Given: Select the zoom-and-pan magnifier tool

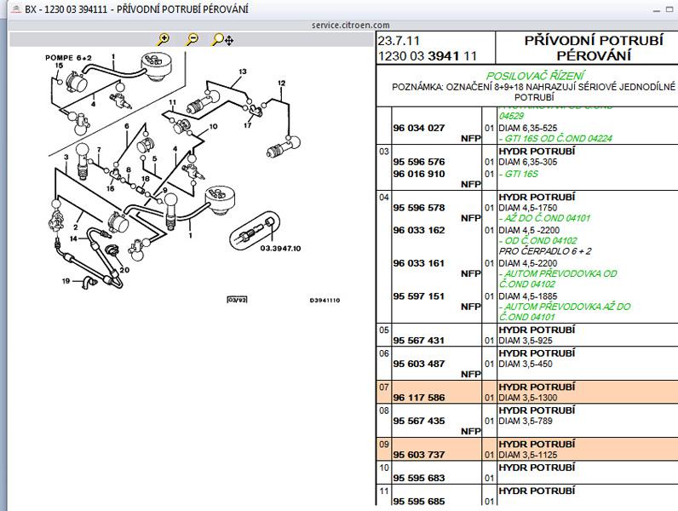Looking at the screenshot, I should tap(222, 40).
